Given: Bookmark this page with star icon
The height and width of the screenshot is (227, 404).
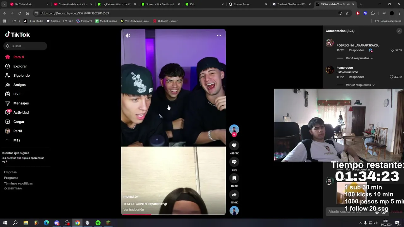Looking at the screenshot, I should (x=347, y=13).
